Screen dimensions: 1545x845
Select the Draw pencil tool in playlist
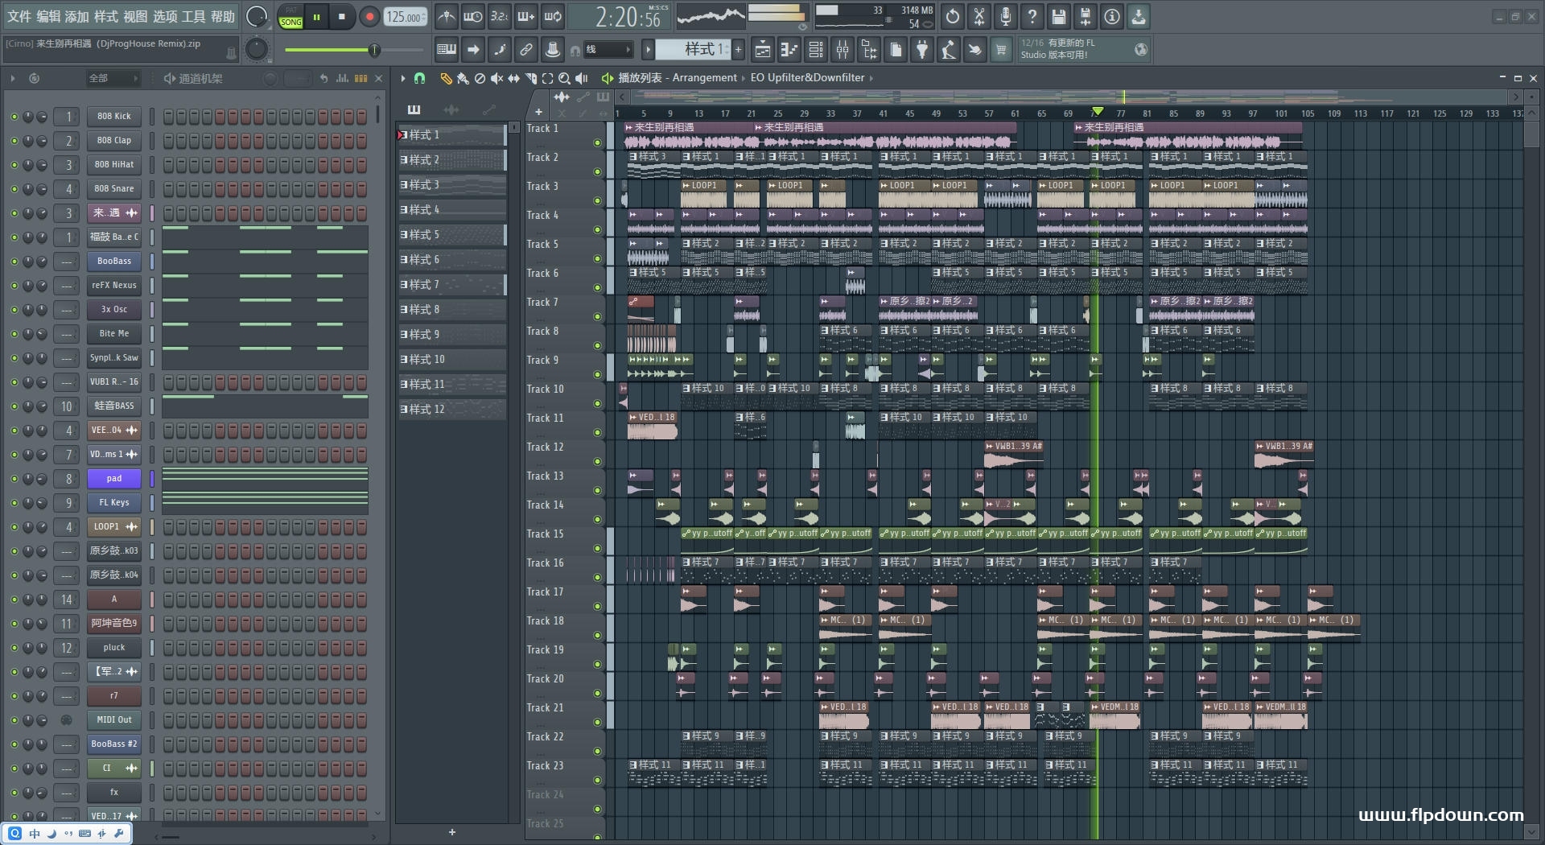point(446,78)
